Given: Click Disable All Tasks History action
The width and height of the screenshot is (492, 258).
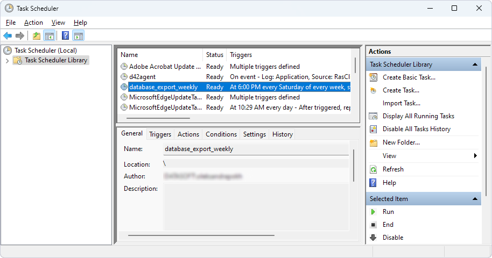Looking at the screenshot, I should pyautogui.click(x=417, y=129).
